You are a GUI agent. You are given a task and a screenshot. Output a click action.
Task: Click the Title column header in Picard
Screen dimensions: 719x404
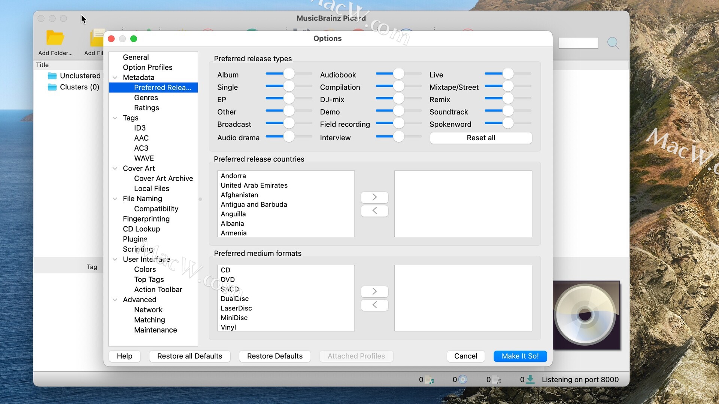point(42,65)
